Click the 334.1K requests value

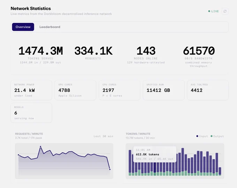click(93, 51)
